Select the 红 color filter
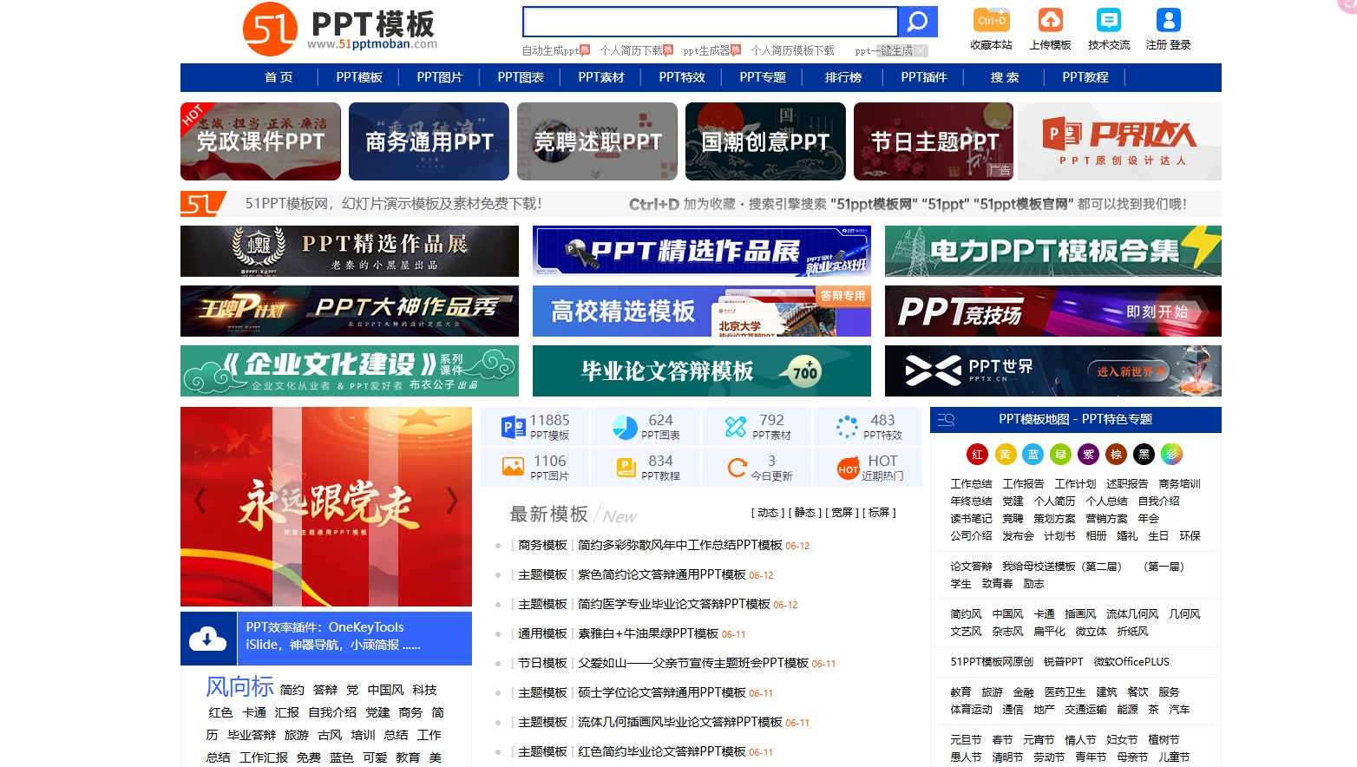 pyautogui.click(x=977, y=454)
